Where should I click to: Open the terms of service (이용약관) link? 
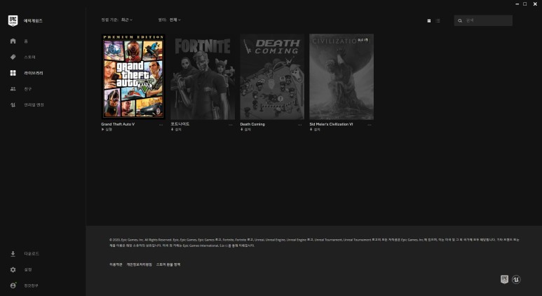[x=116, y=264]
